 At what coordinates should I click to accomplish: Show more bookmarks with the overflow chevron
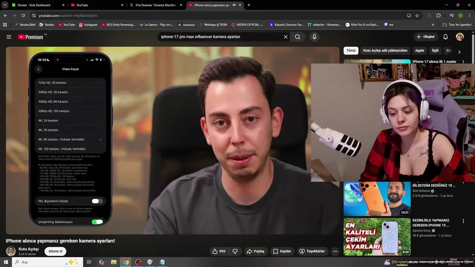pyautogui.click(x=433, y=25)
